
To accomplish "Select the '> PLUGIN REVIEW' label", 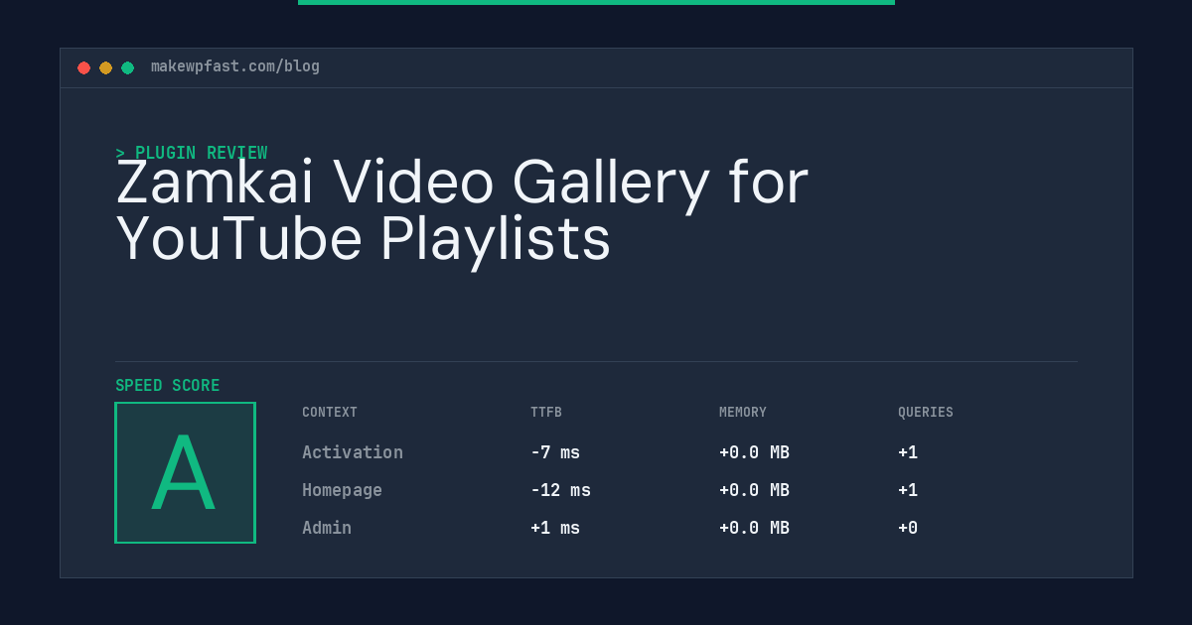I will (x=192, y=153).
